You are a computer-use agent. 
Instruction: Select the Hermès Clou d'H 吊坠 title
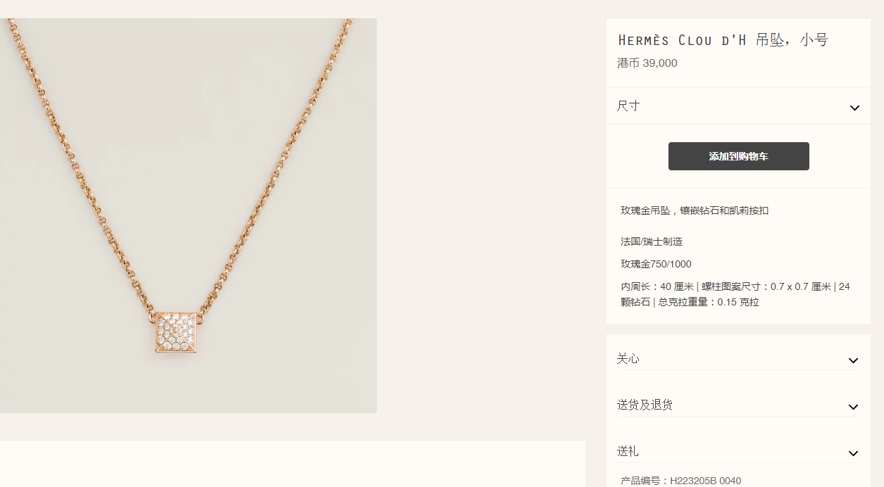click(723, 40)
